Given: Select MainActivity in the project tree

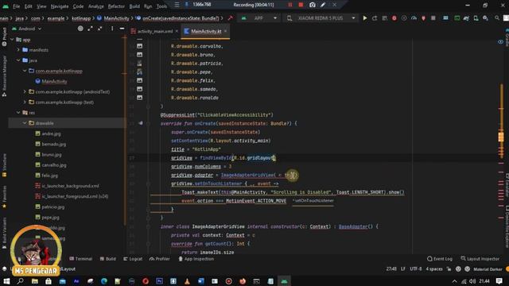Looking at the screenshot, I should tap(51, 81).
